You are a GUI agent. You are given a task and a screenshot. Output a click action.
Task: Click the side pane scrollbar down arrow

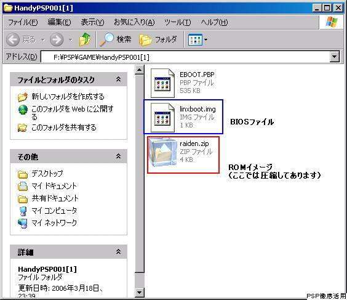click(140, 293)
